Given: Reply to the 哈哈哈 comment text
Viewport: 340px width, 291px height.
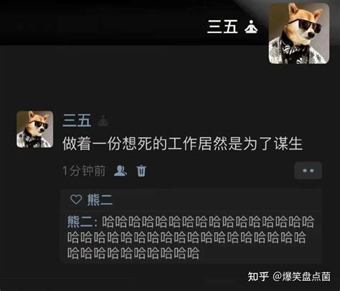Looking at the screenshot, I should click(191, 237).
